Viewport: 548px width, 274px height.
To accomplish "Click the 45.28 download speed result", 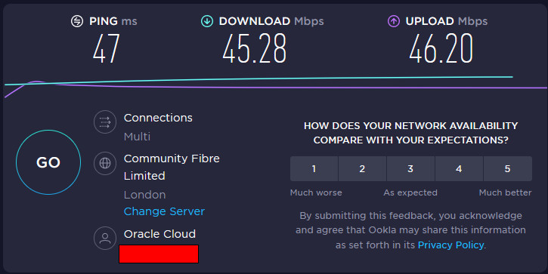I will 255,48.
